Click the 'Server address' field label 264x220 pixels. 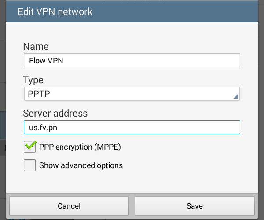55,113
